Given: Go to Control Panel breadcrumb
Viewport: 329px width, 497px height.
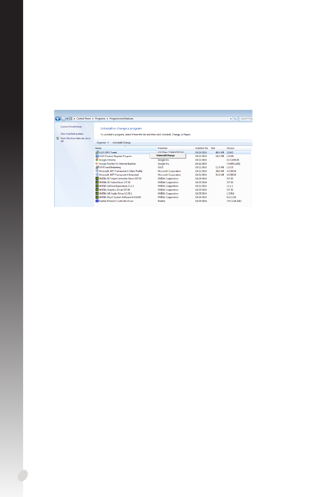Looking at the screenshot, I should point(84,119).
